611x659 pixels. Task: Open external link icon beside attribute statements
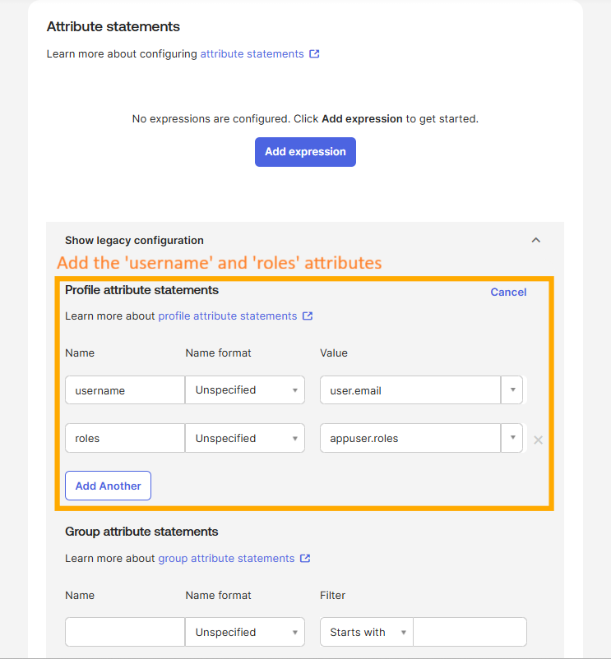click(314, 53)
